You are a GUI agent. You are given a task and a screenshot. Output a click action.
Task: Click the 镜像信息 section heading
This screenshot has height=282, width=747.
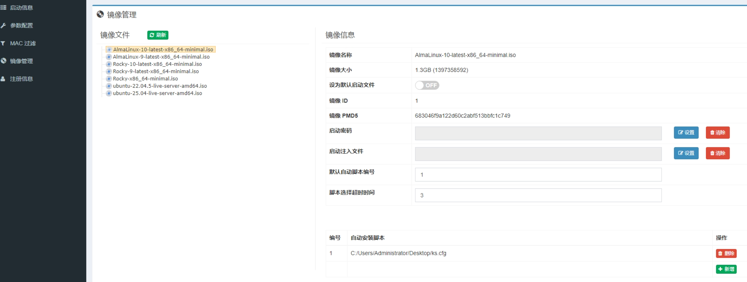[x=340, y=35]
